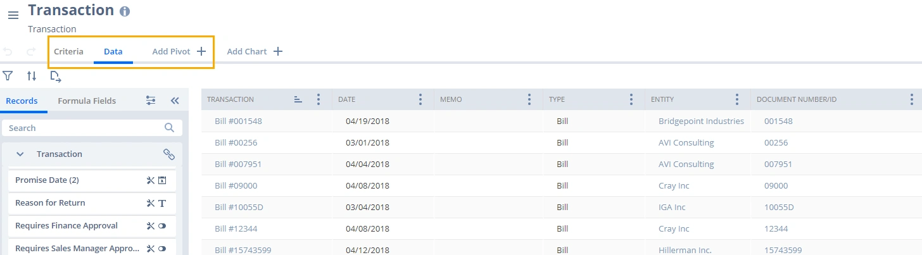Image resolution: width=922 pixels, height=255 pixels.
Task: Open the Date column options menu
Action: [420, 99]
